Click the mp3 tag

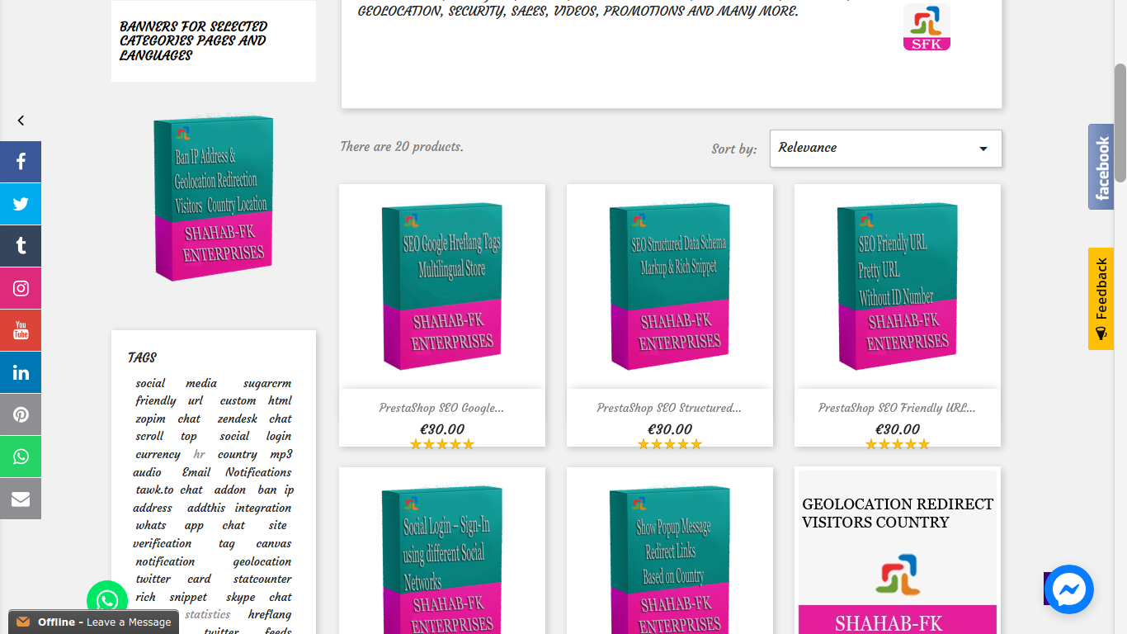(281, 454)
